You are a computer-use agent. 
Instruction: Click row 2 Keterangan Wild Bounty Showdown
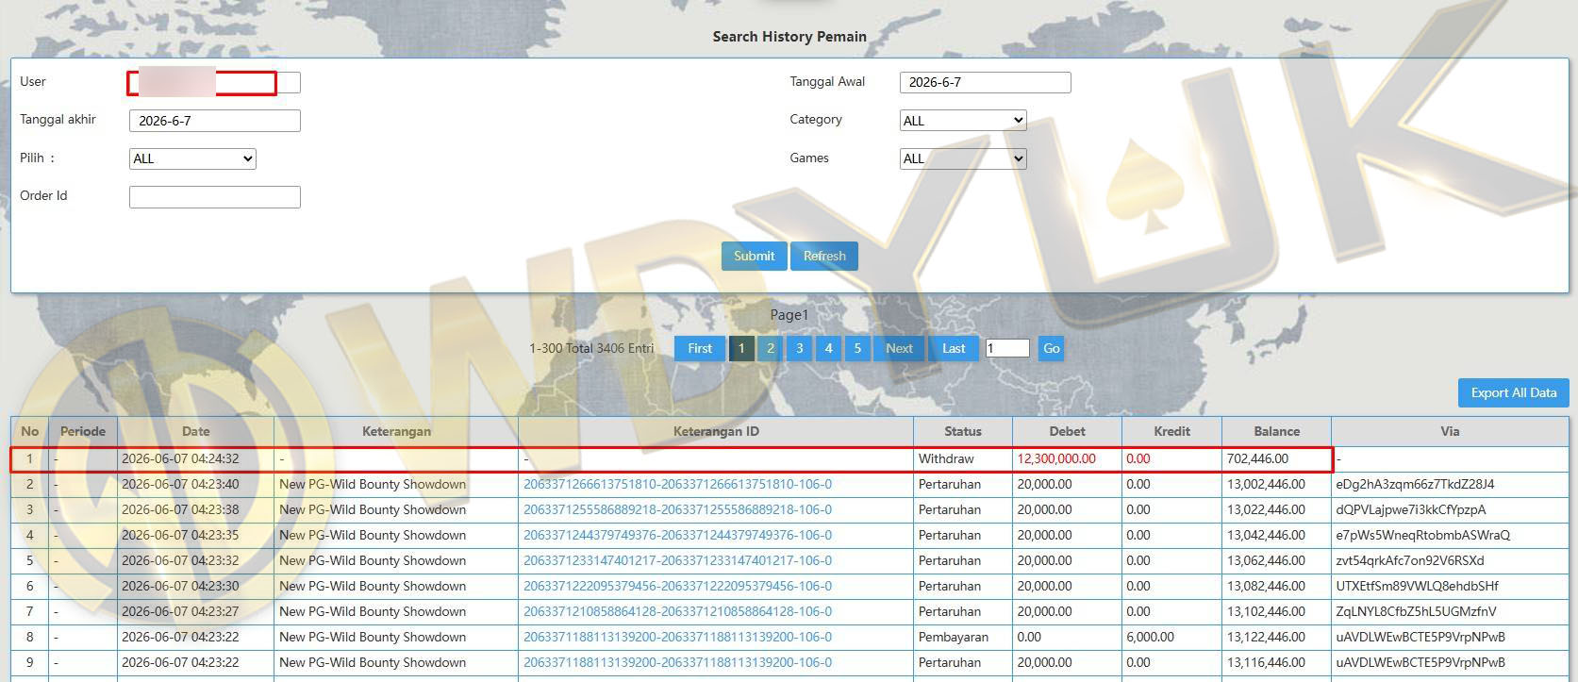pyautogui.click(x=373, y=484)
